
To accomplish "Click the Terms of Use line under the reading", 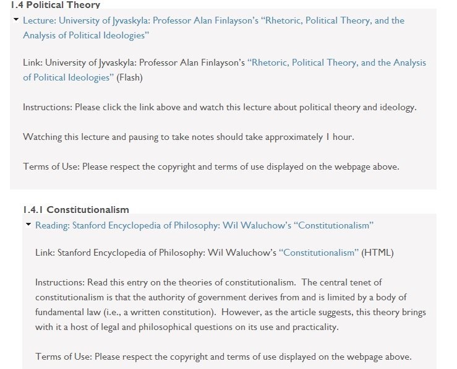I will 223,357.
